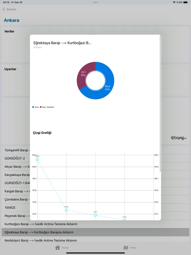Tap the back chevron next to Ankara

4,9
